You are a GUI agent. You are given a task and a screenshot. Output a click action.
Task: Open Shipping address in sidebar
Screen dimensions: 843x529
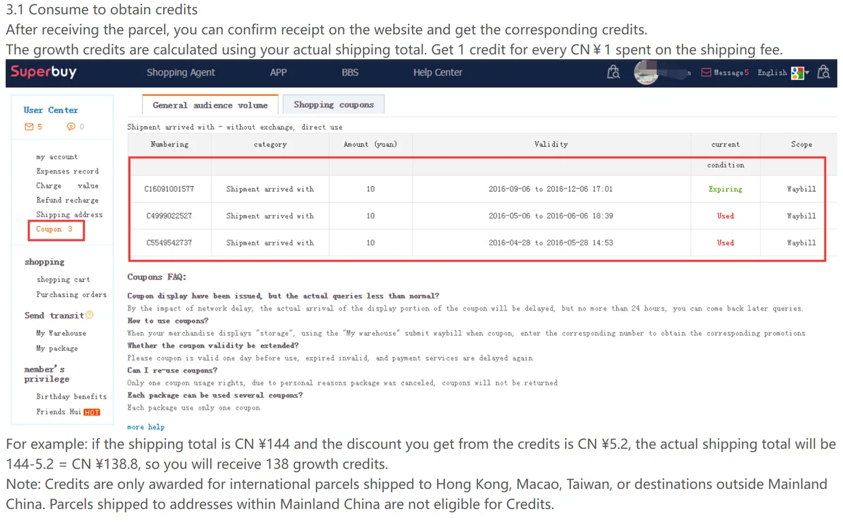tap(69, 215)
